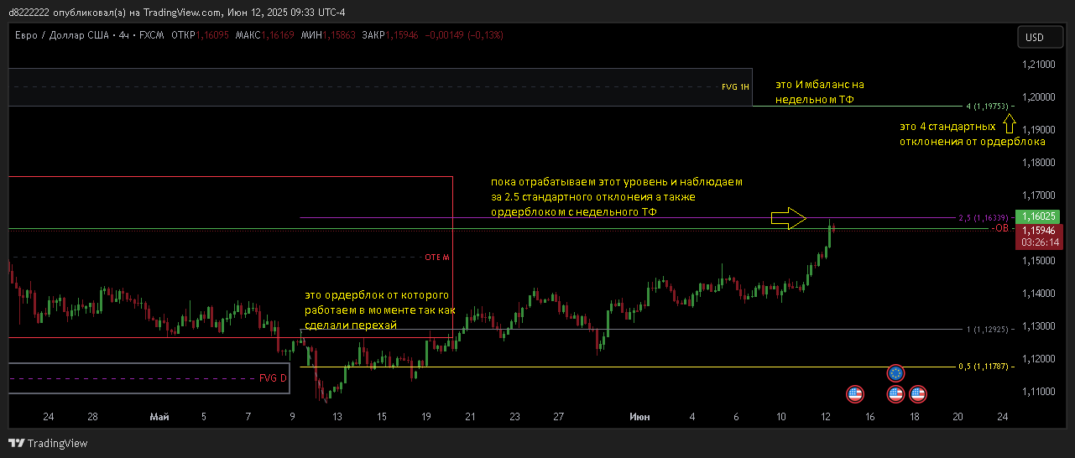Open the USD currency selector
This screenshot has height=458, width=1075.
(x=1040, y=37)
